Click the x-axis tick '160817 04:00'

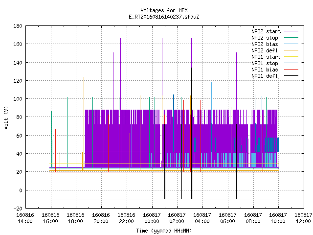[x=202, y=218]
